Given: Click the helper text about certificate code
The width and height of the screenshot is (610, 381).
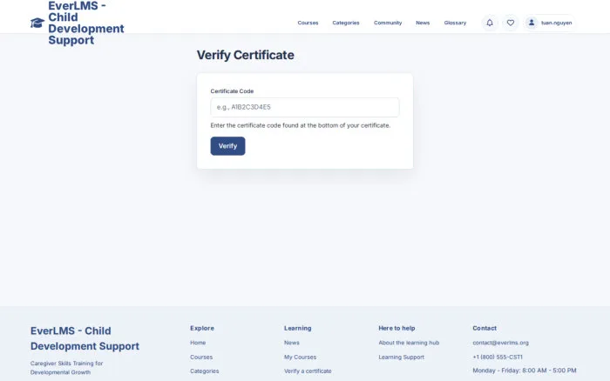Looking at the screenshot, I should click(301, 125).
